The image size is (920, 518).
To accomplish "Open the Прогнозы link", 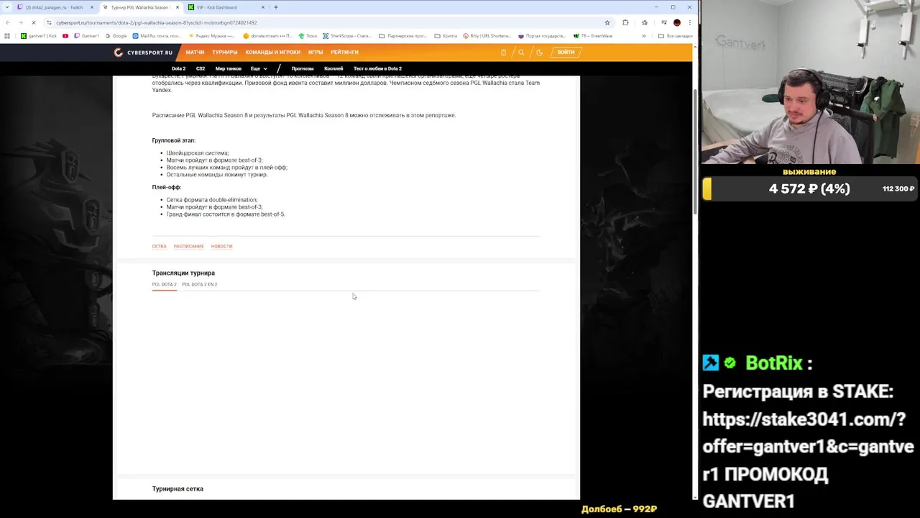I will point(303,68).
